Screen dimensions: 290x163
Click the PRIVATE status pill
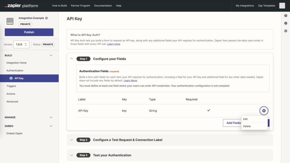[48, 44]
